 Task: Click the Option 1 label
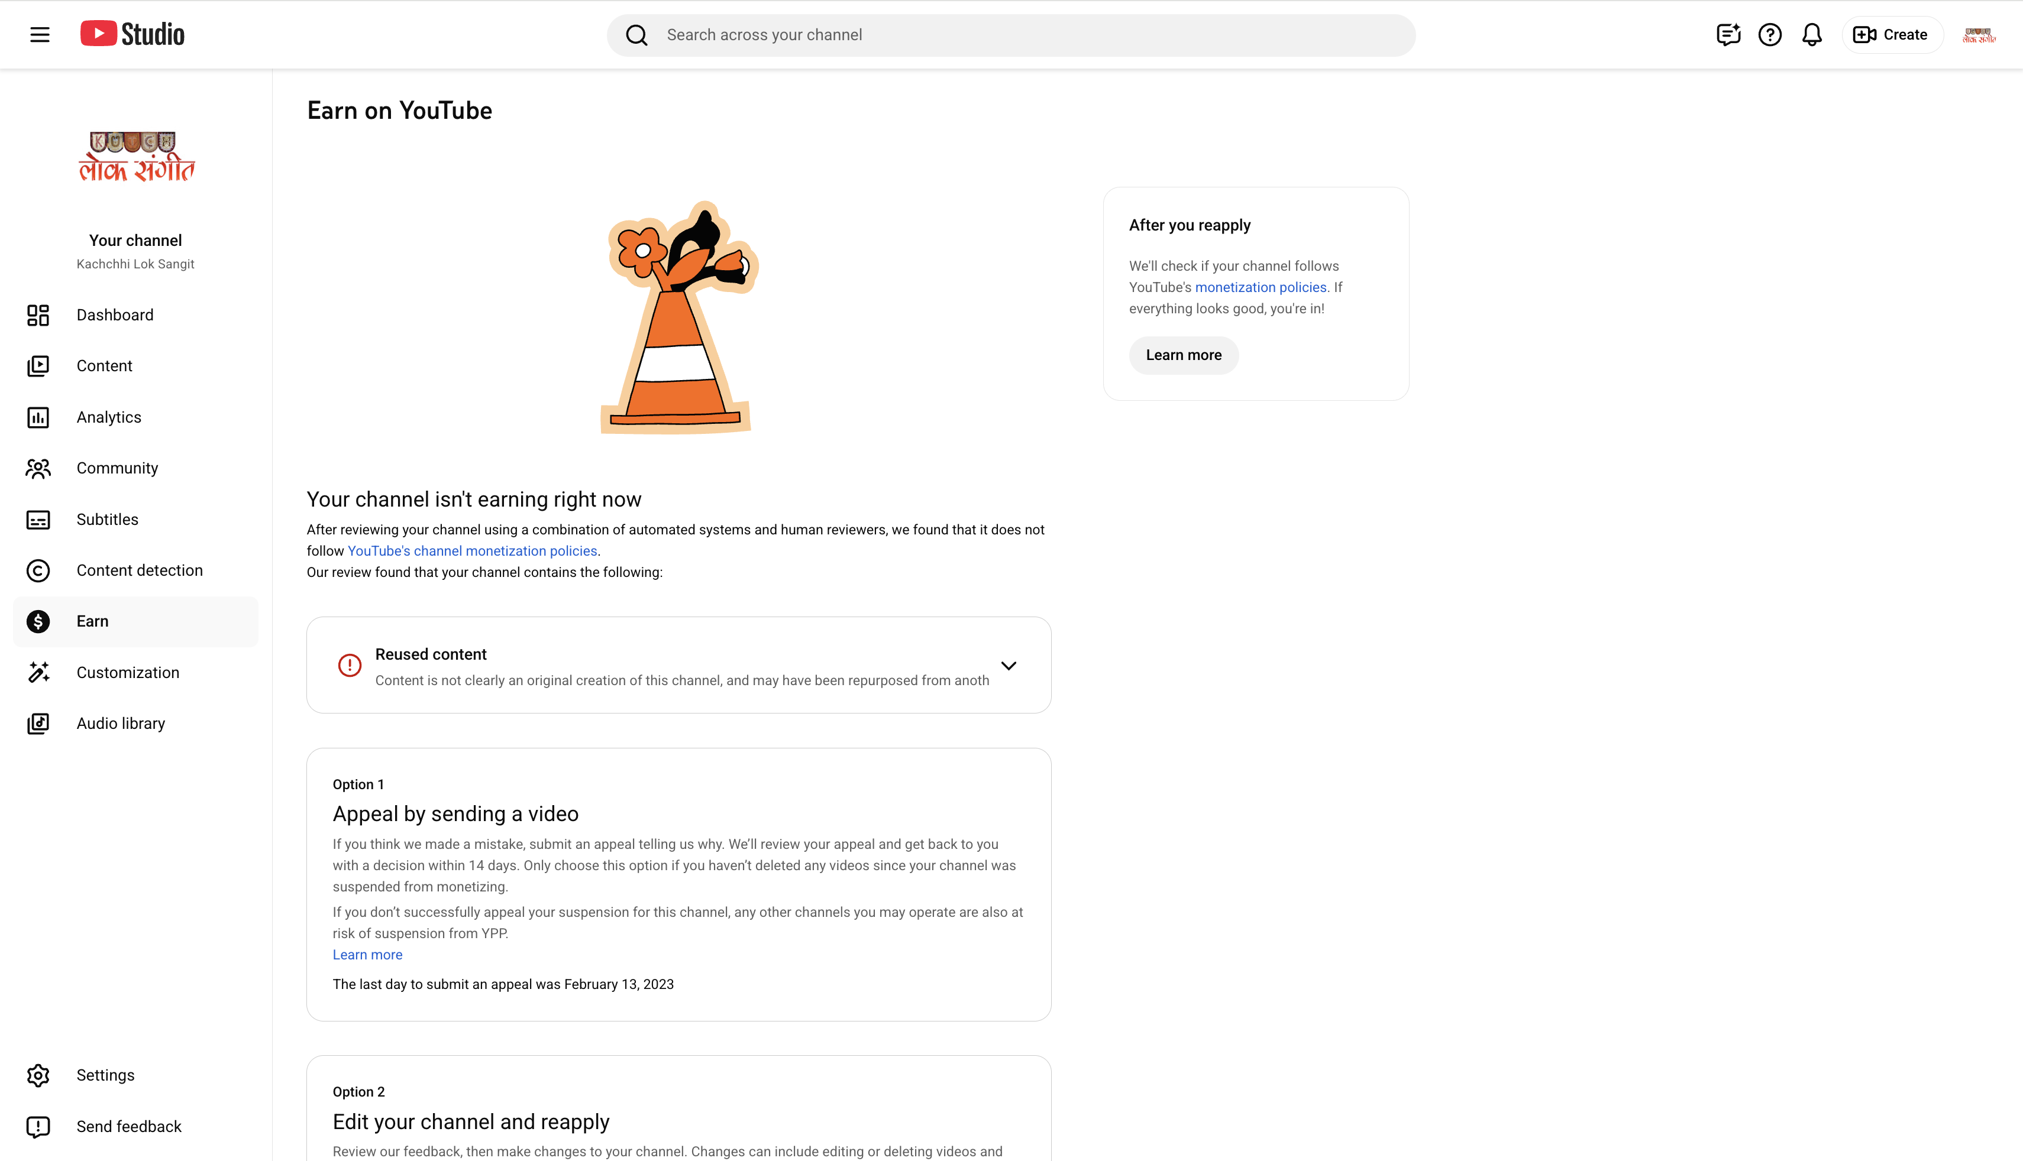click(358, 784)
